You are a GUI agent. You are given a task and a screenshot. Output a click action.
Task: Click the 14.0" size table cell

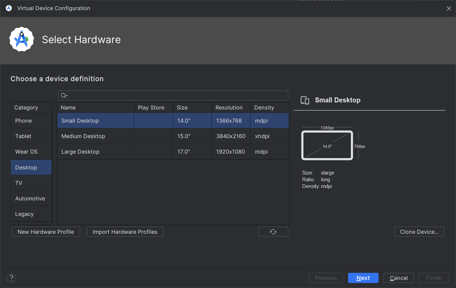coord(192,121)
